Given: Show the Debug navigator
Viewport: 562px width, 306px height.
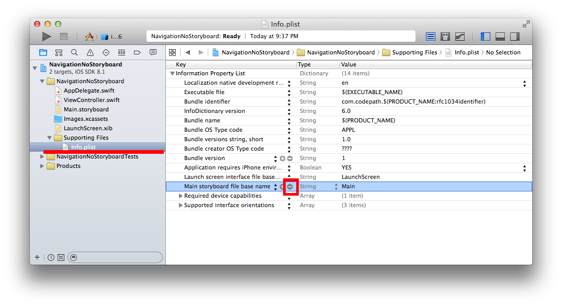Looking at the screenshot, I should point(121,53).
